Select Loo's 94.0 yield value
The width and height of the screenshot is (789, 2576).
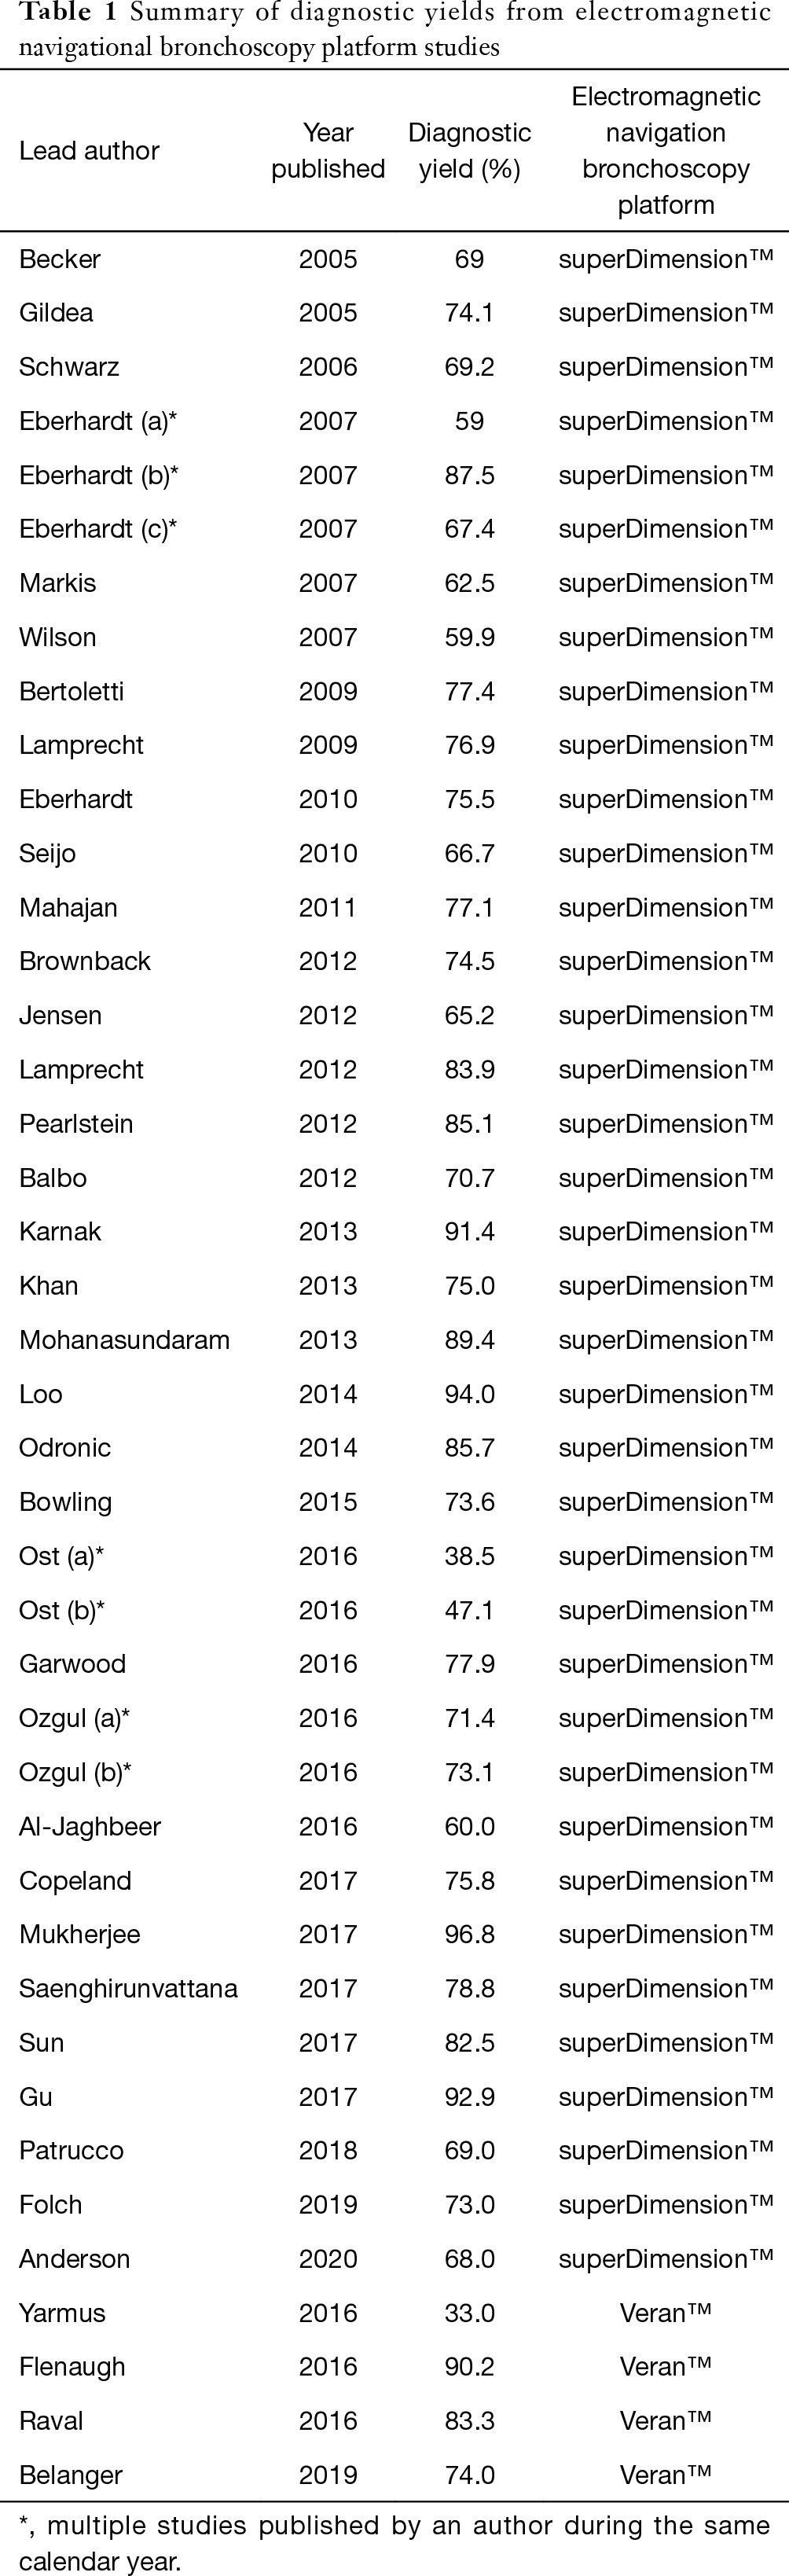(x=469, y=1394)
